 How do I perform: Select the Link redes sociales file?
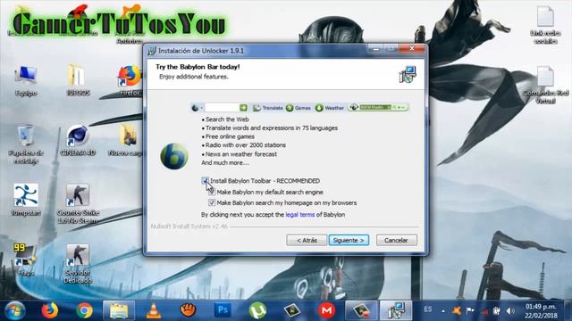pos(545,25)
